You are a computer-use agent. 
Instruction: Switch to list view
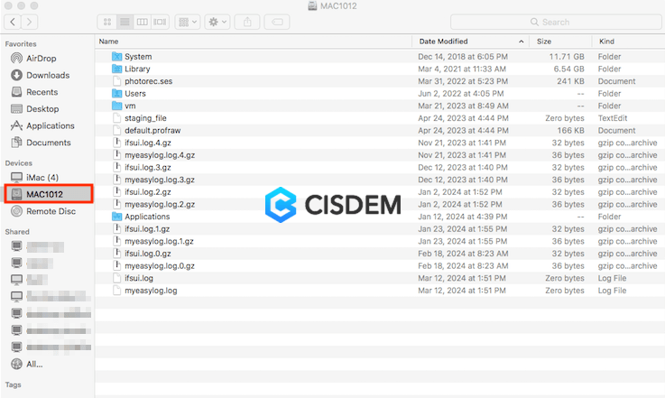125,22
